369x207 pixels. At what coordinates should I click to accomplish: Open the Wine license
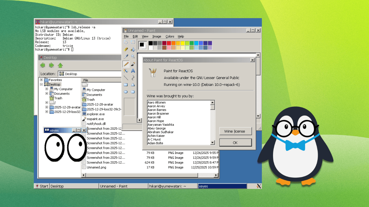[236, 131]
